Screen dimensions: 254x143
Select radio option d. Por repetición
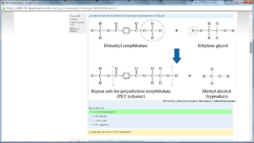90,124
